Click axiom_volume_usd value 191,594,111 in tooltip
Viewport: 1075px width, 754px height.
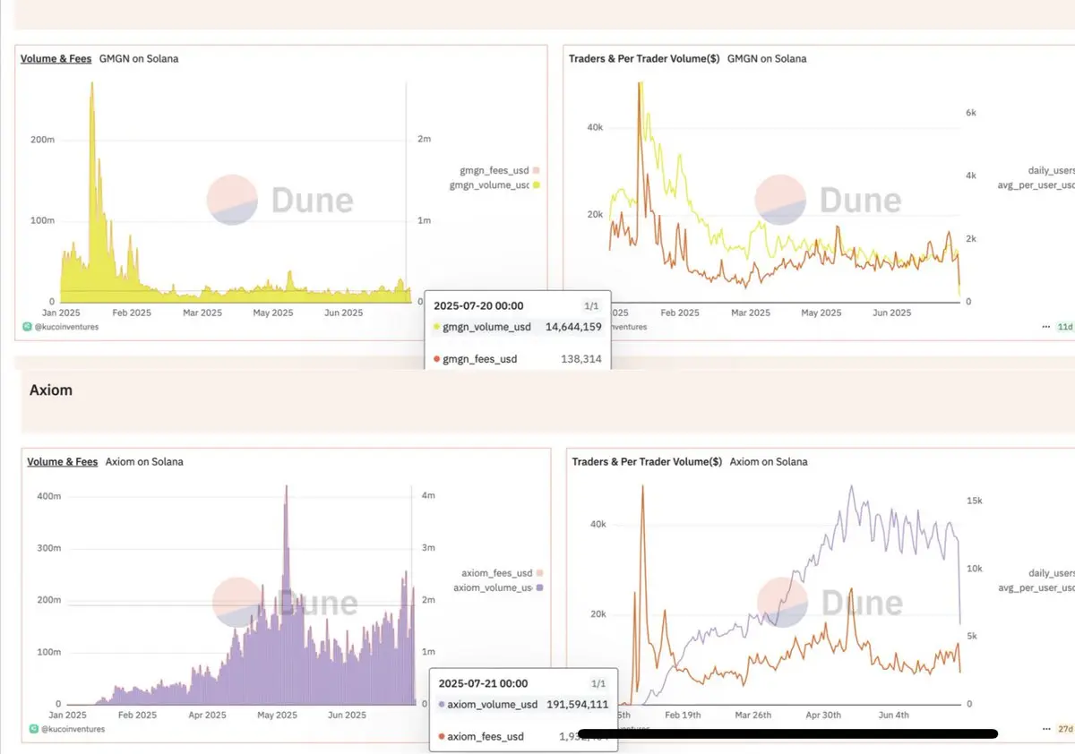coord(578,705)
